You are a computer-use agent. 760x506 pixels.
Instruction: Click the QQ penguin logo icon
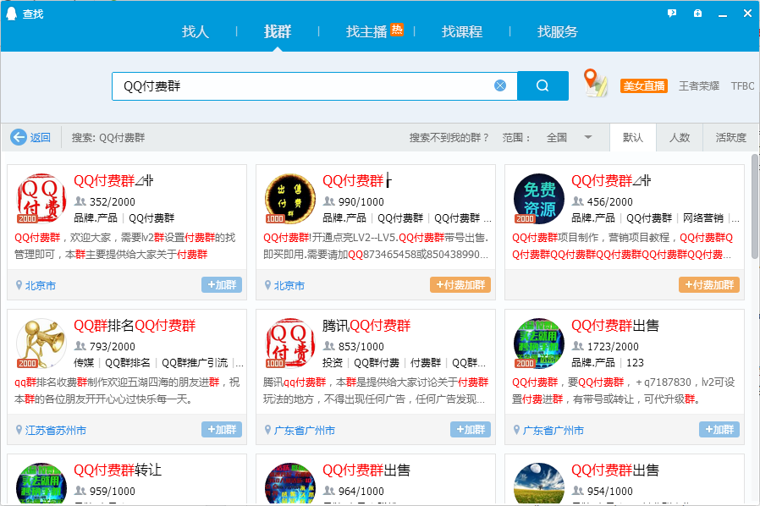(11, 14)
